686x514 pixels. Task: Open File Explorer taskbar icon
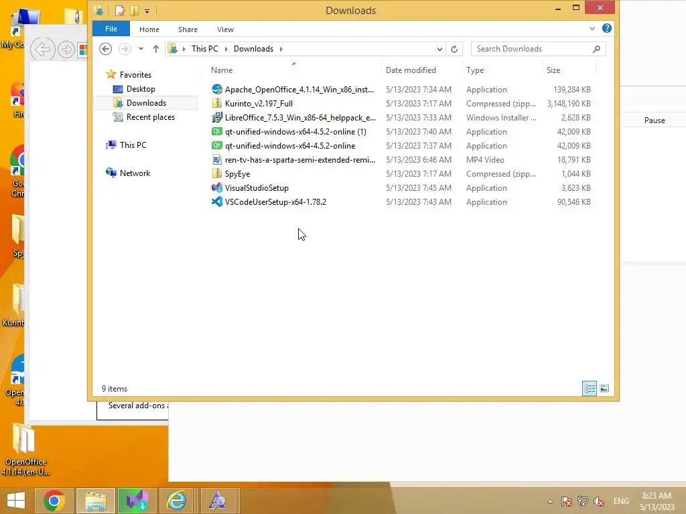[x=96, y=501]
